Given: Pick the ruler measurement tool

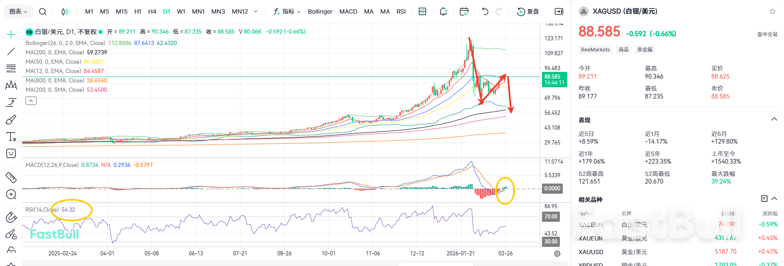Looking at the screenshot, I should 11,177.
